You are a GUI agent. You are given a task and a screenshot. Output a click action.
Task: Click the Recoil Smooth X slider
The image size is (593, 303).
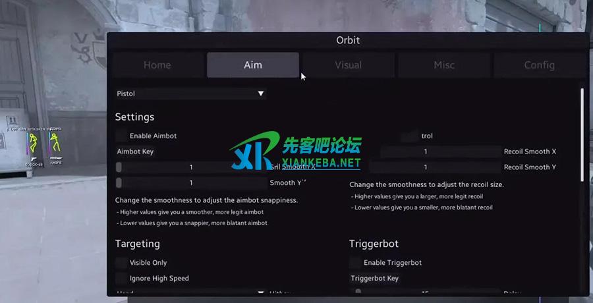pos(441,151)
